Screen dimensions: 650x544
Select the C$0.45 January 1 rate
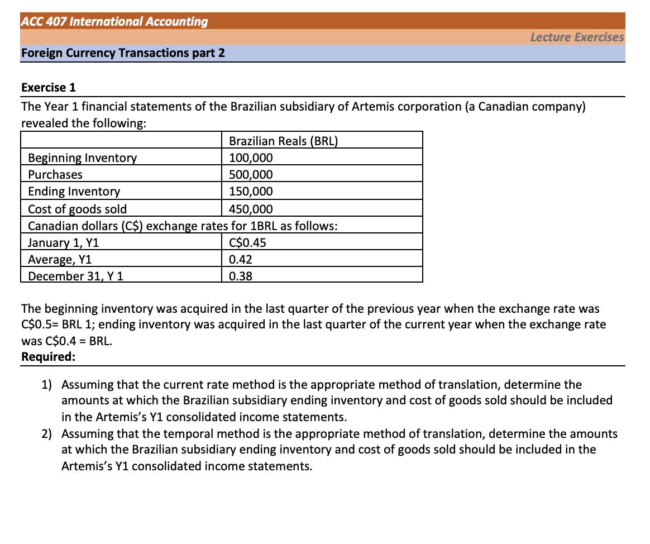247,242
